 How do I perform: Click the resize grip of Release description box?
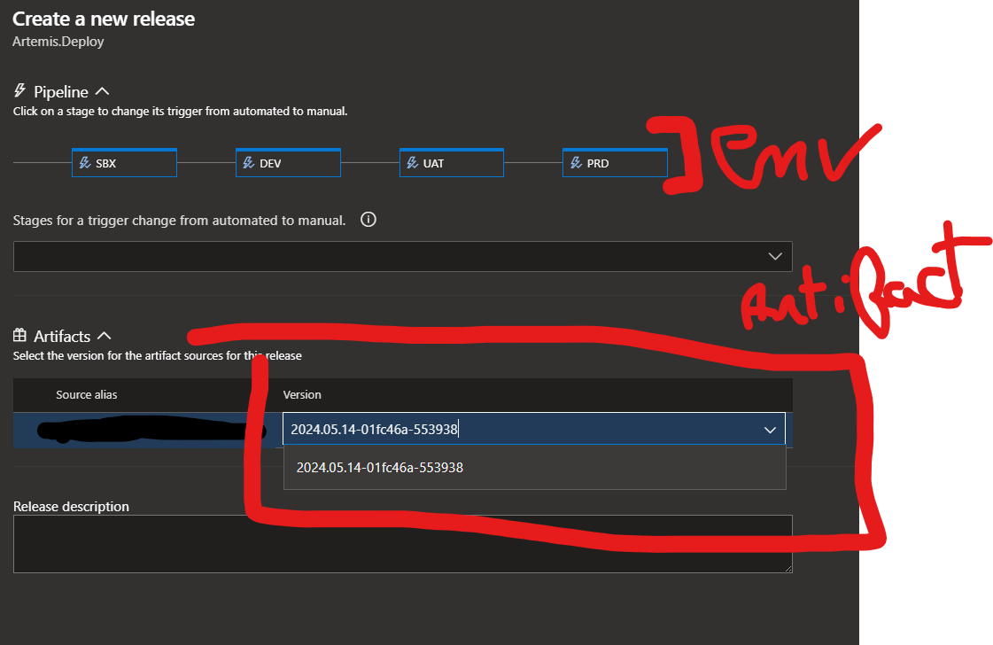[787, 568]
